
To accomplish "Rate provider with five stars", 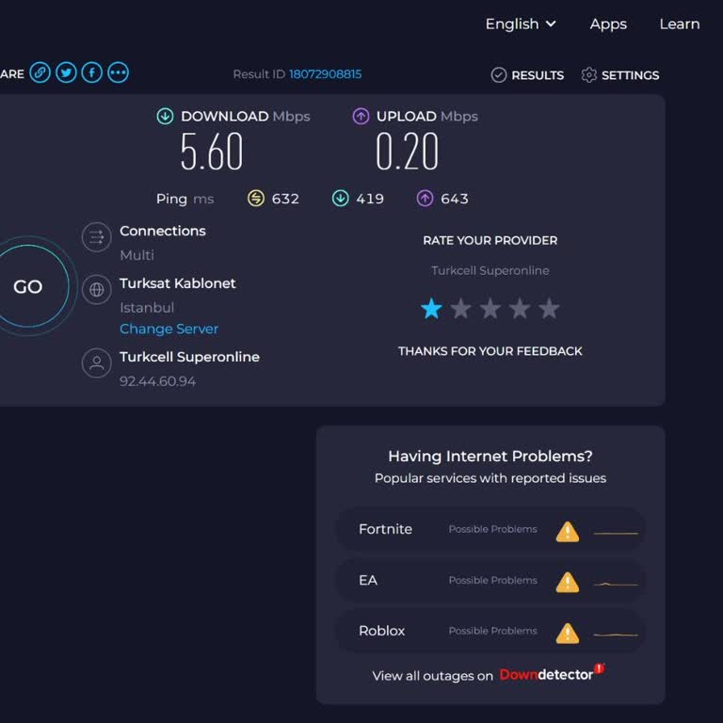I will coord(549,309).
